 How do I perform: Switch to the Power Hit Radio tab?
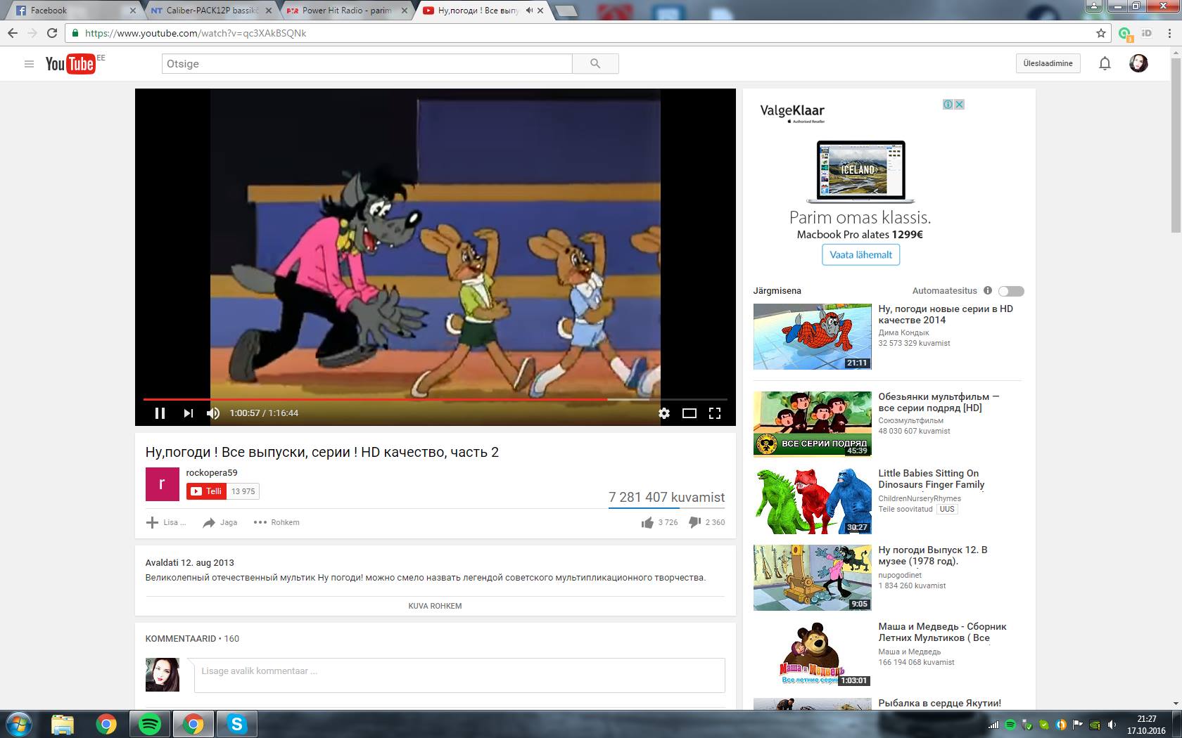[x=346, y=11]
